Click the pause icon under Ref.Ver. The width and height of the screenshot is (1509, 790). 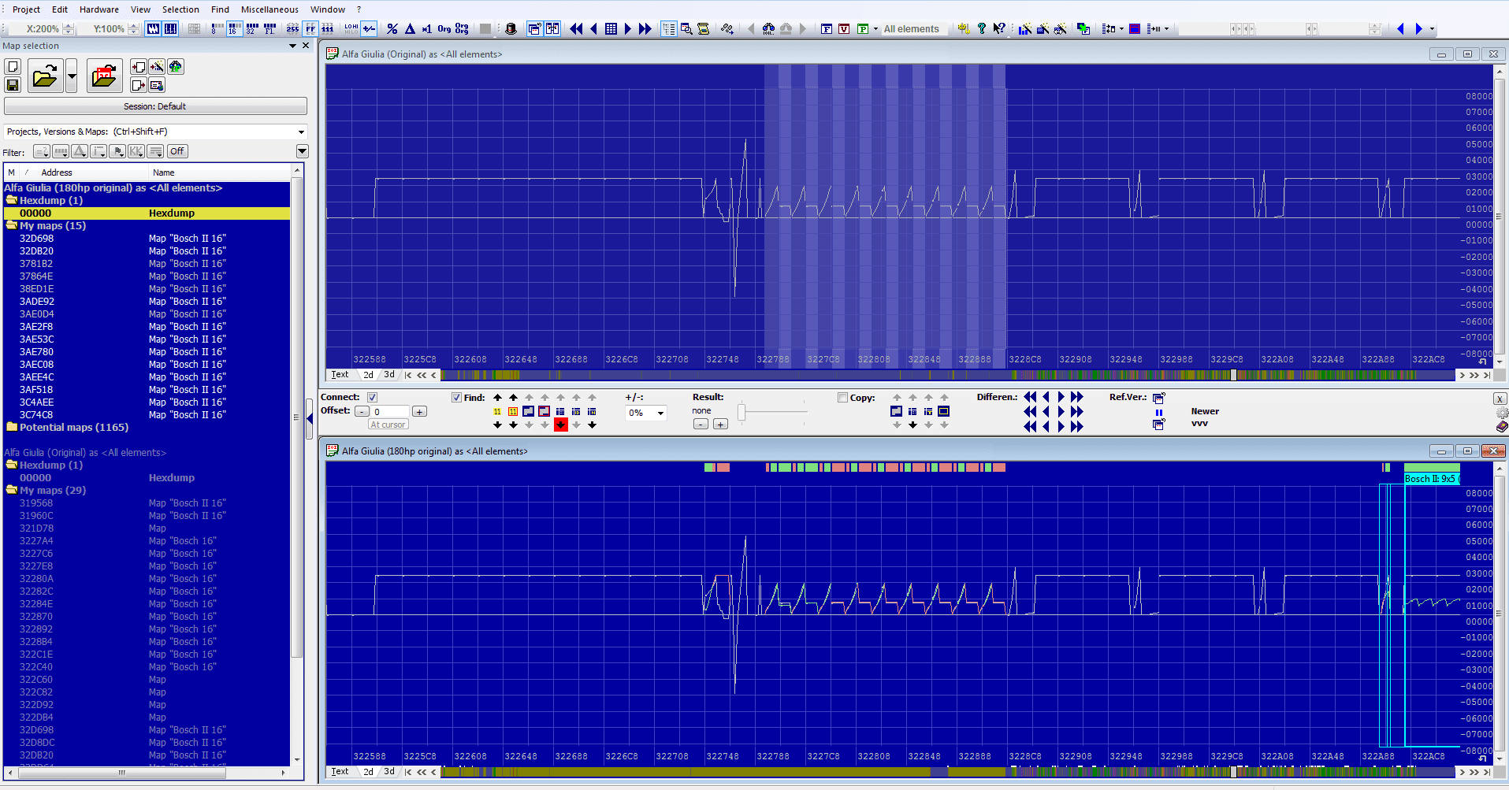(1158, 412)
